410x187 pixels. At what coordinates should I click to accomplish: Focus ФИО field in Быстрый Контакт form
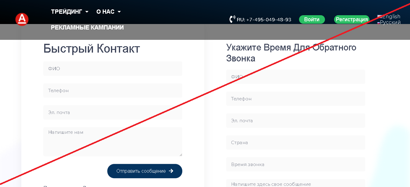coord(113,69)
